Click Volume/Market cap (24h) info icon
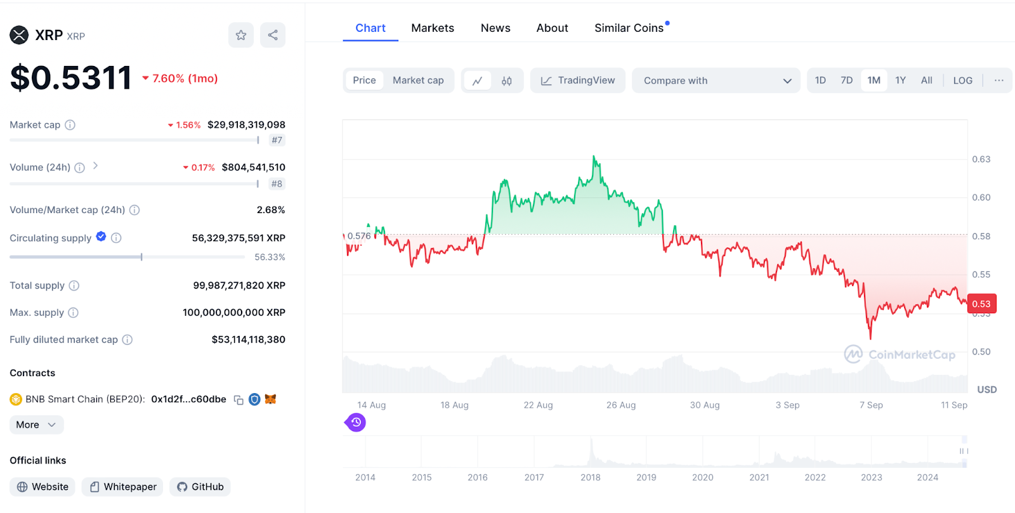This screenshot has height=513, width=1015. click(134, 210)
